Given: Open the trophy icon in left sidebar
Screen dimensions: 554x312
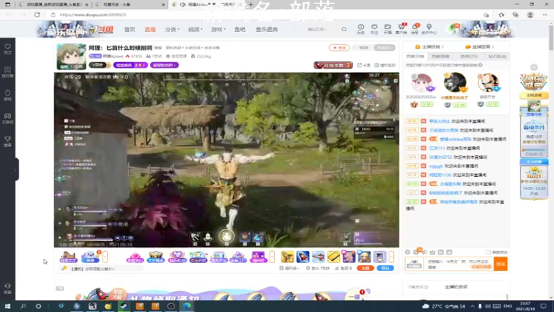Looking at the screenshot, I should point(8,141).
